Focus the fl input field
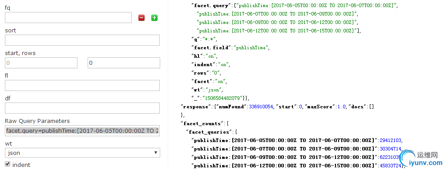The height and width of the screenshot is (170, 445). click(x=82, y=85)
